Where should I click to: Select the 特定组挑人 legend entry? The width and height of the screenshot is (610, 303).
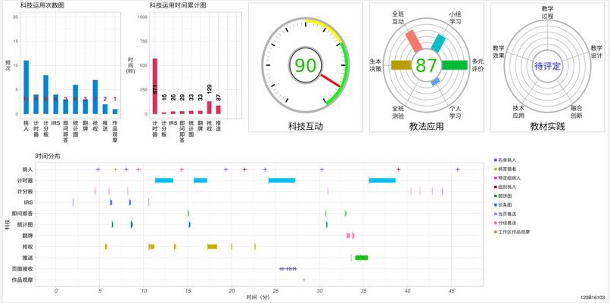pyautogui.click(x=516, y=178)
